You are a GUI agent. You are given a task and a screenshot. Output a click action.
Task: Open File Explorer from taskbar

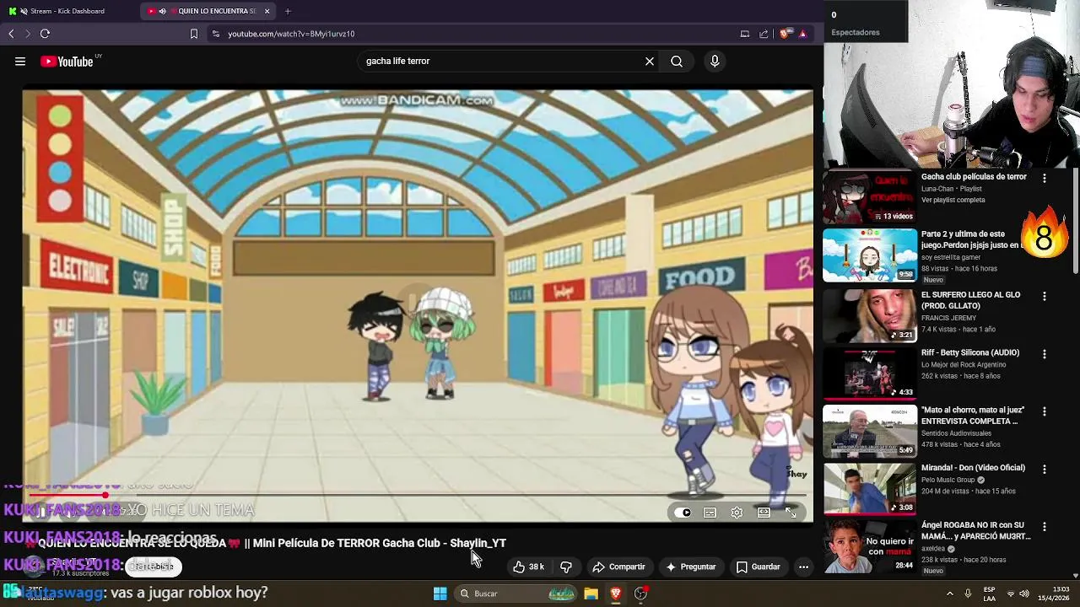(x=591, y=594)
